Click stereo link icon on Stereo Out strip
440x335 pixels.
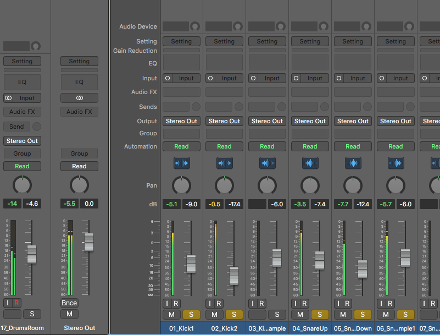pyautogui.click(x=80, y=98)
